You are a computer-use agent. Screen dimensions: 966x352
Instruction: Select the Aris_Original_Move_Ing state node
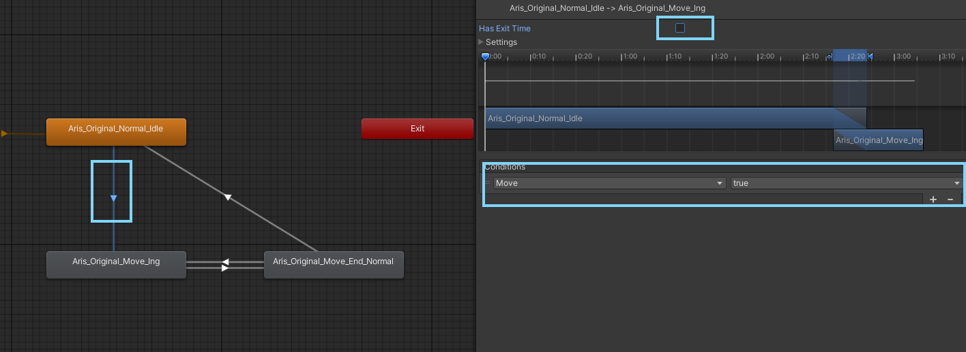click(116, 265)
